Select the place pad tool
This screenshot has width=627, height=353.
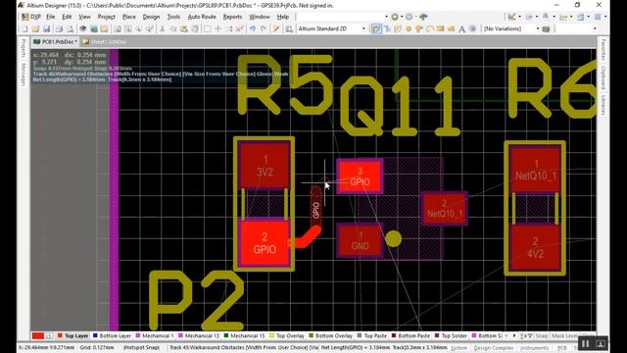click(409, 28)
